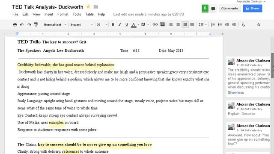Open the Normal text style dropdown
This screenshot has height=154, width=274.
point(55,25)
